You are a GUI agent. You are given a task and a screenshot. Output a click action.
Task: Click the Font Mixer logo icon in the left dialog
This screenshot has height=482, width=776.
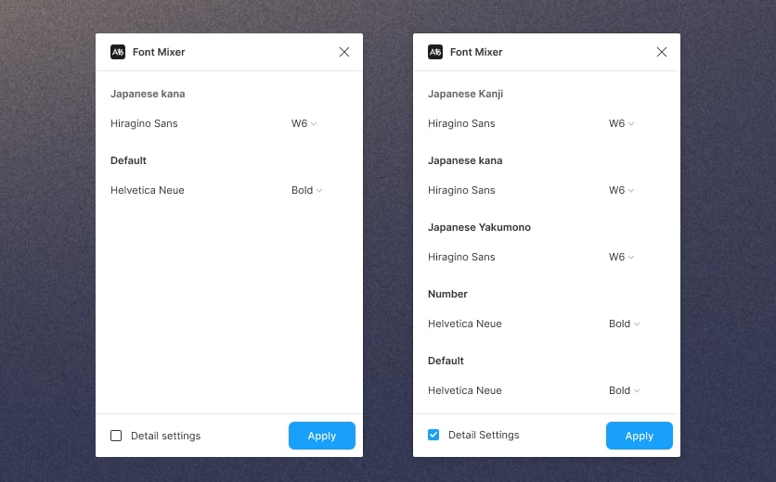(118, 52)
